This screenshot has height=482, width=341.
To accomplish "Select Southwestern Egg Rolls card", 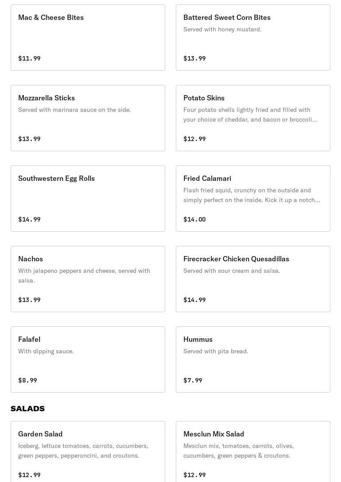I will [x=88, y=199].
